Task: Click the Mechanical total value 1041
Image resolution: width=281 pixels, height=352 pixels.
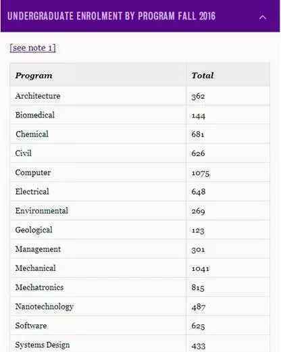Action: [x=201, y=268]
